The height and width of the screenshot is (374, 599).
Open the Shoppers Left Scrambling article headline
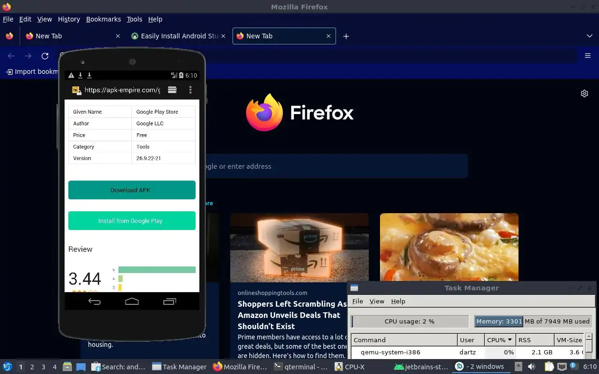(292, 315)
